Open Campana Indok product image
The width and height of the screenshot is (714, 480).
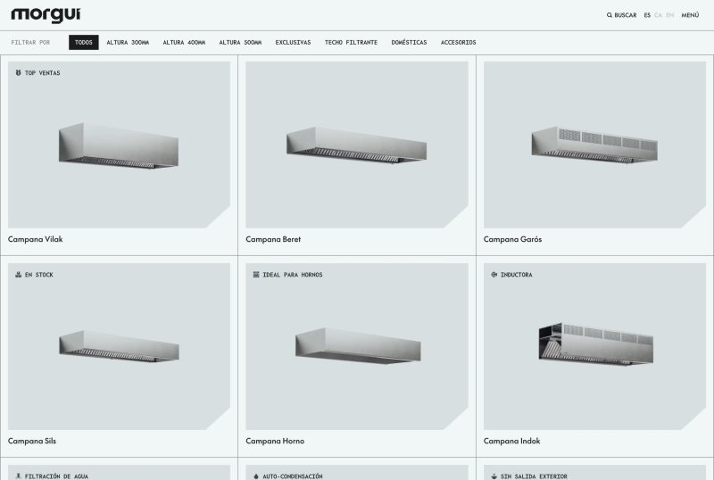pos(594,346)
